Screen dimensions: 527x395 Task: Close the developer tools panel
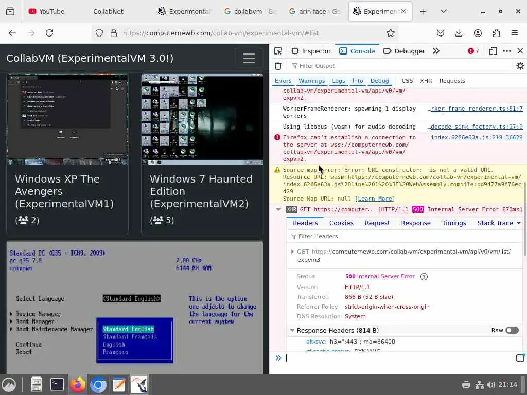(520, 51)
